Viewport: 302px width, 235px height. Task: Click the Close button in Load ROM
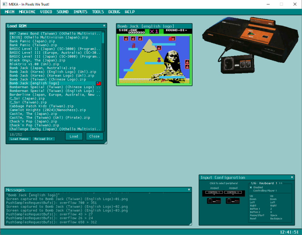[x=94, y=136]
